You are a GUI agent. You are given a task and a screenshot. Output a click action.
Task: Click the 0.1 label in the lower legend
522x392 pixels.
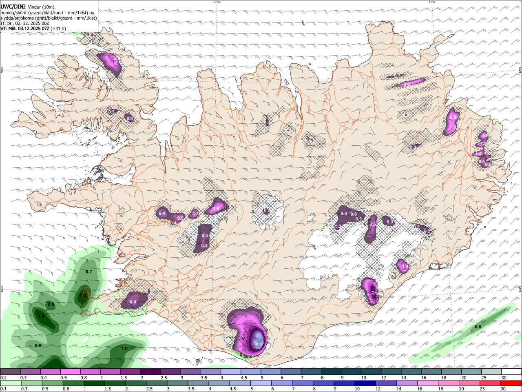[3, 389]
